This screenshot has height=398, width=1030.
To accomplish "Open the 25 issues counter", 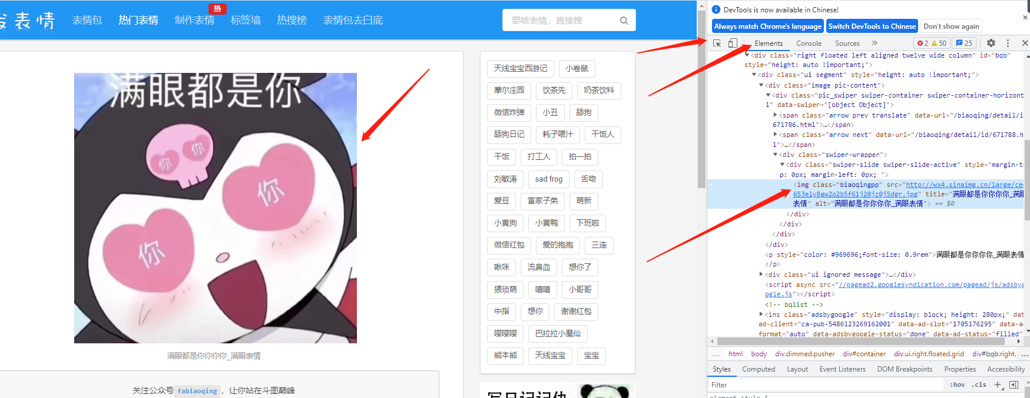I will [x=964, y=43].
